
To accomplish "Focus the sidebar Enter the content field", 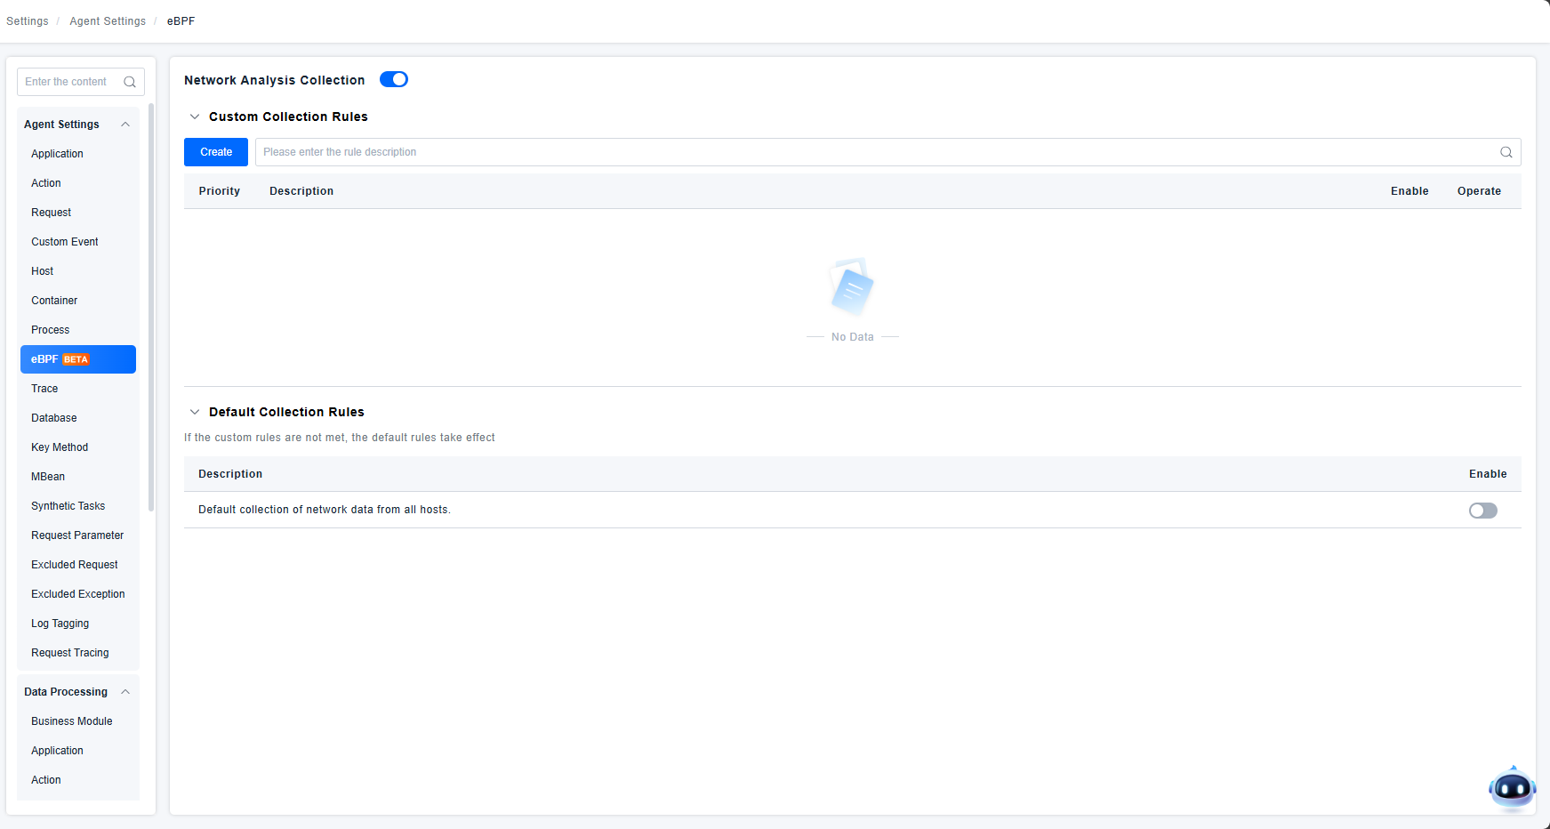I will click(x=69, y=82).
